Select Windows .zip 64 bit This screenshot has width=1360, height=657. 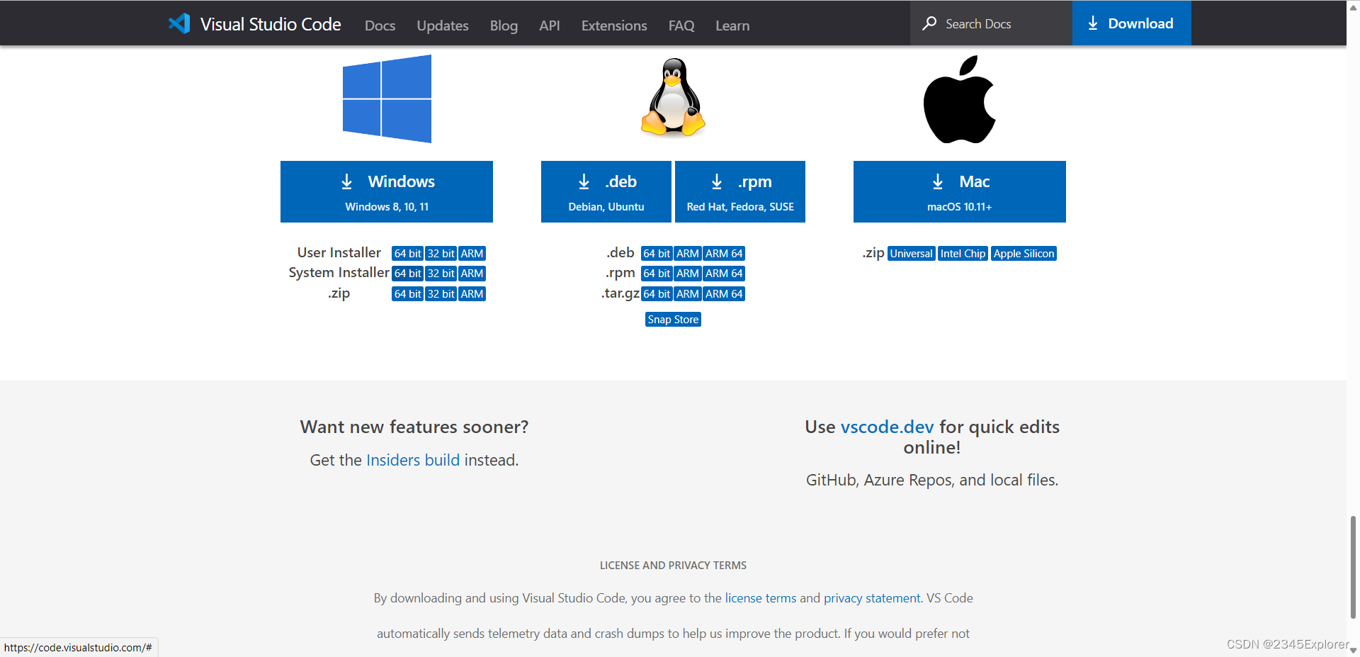pos(407,294)
